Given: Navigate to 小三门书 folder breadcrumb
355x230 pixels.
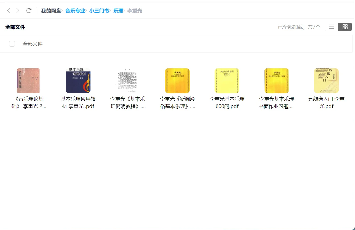Looking at the screenshot, I should pyautogui.click(x=99, y=11).
